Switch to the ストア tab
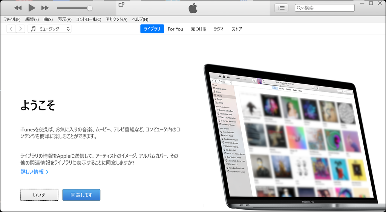The height and width of the screenshot is (212, 386). pyautogui.click(x=237, y=29)
